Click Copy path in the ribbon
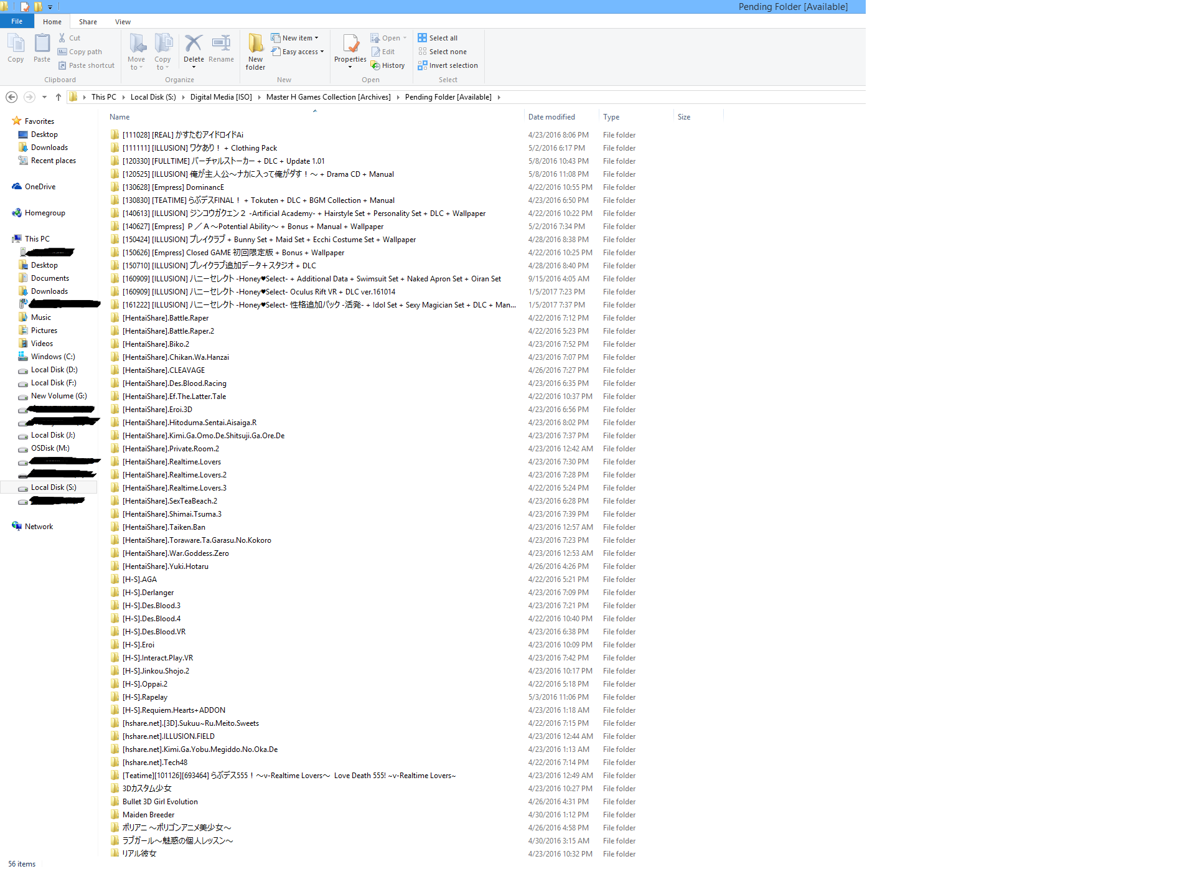 [80, 52]
